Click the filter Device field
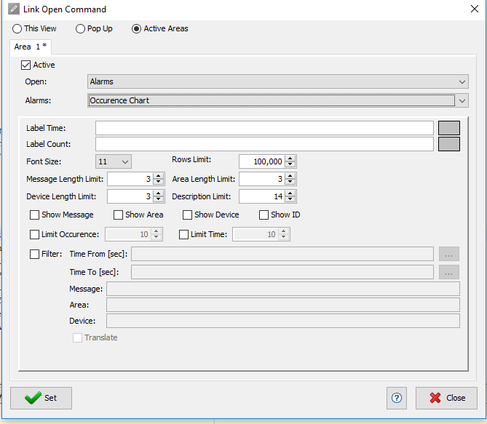This screenshot has width=487, height=424. tap(283, 321)
